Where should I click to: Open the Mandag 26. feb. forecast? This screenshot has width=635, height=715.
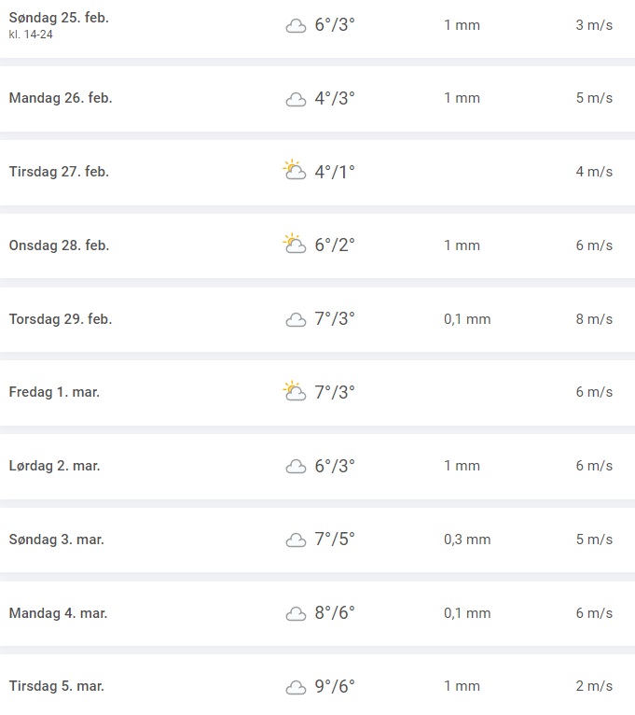point(61,98)
